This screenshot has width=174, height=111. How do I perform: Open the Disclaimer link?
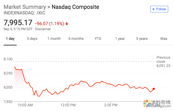point(43,29)
